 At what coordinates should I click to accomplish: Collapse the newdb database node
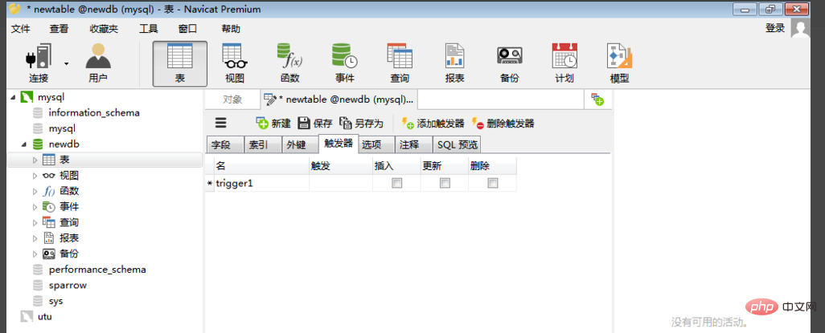click(x=23, y=144)
